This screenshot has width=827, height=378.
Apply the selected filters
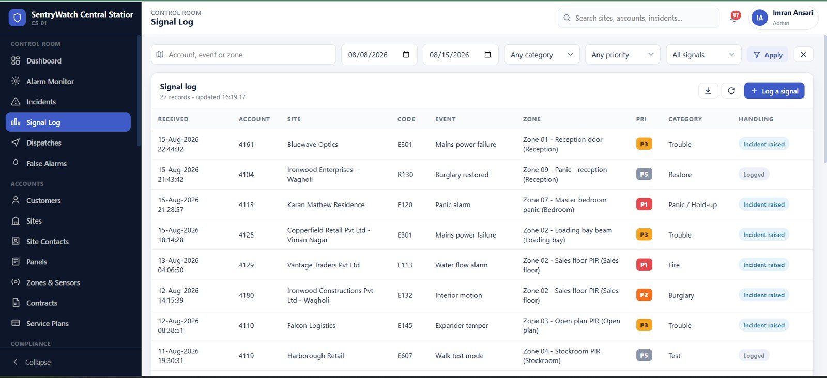(x=768, y=55)
